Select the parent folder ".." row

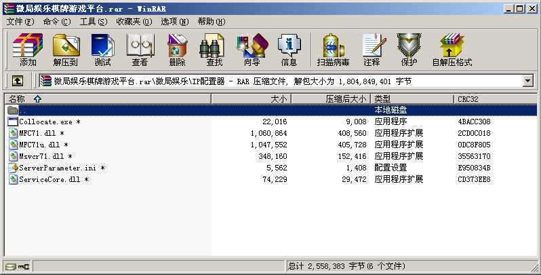[270, 110]
